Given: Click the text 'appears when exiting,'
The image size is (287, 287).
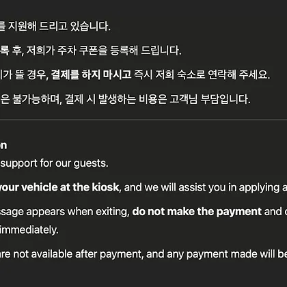Looking at the screenshot, I should [x=78, y=212].
